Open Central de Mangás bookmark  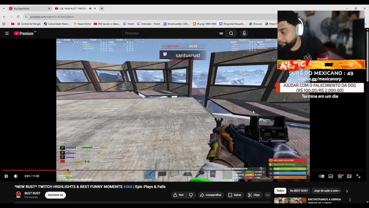(x=29, y=24)
